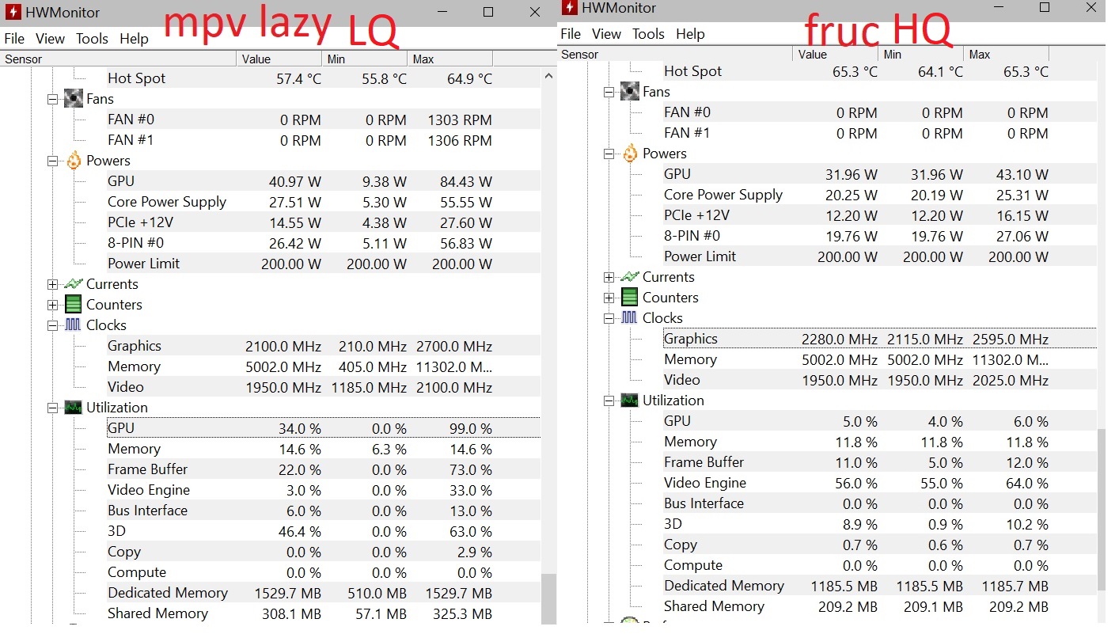Click the Value column header in right window

pos(835,55)
